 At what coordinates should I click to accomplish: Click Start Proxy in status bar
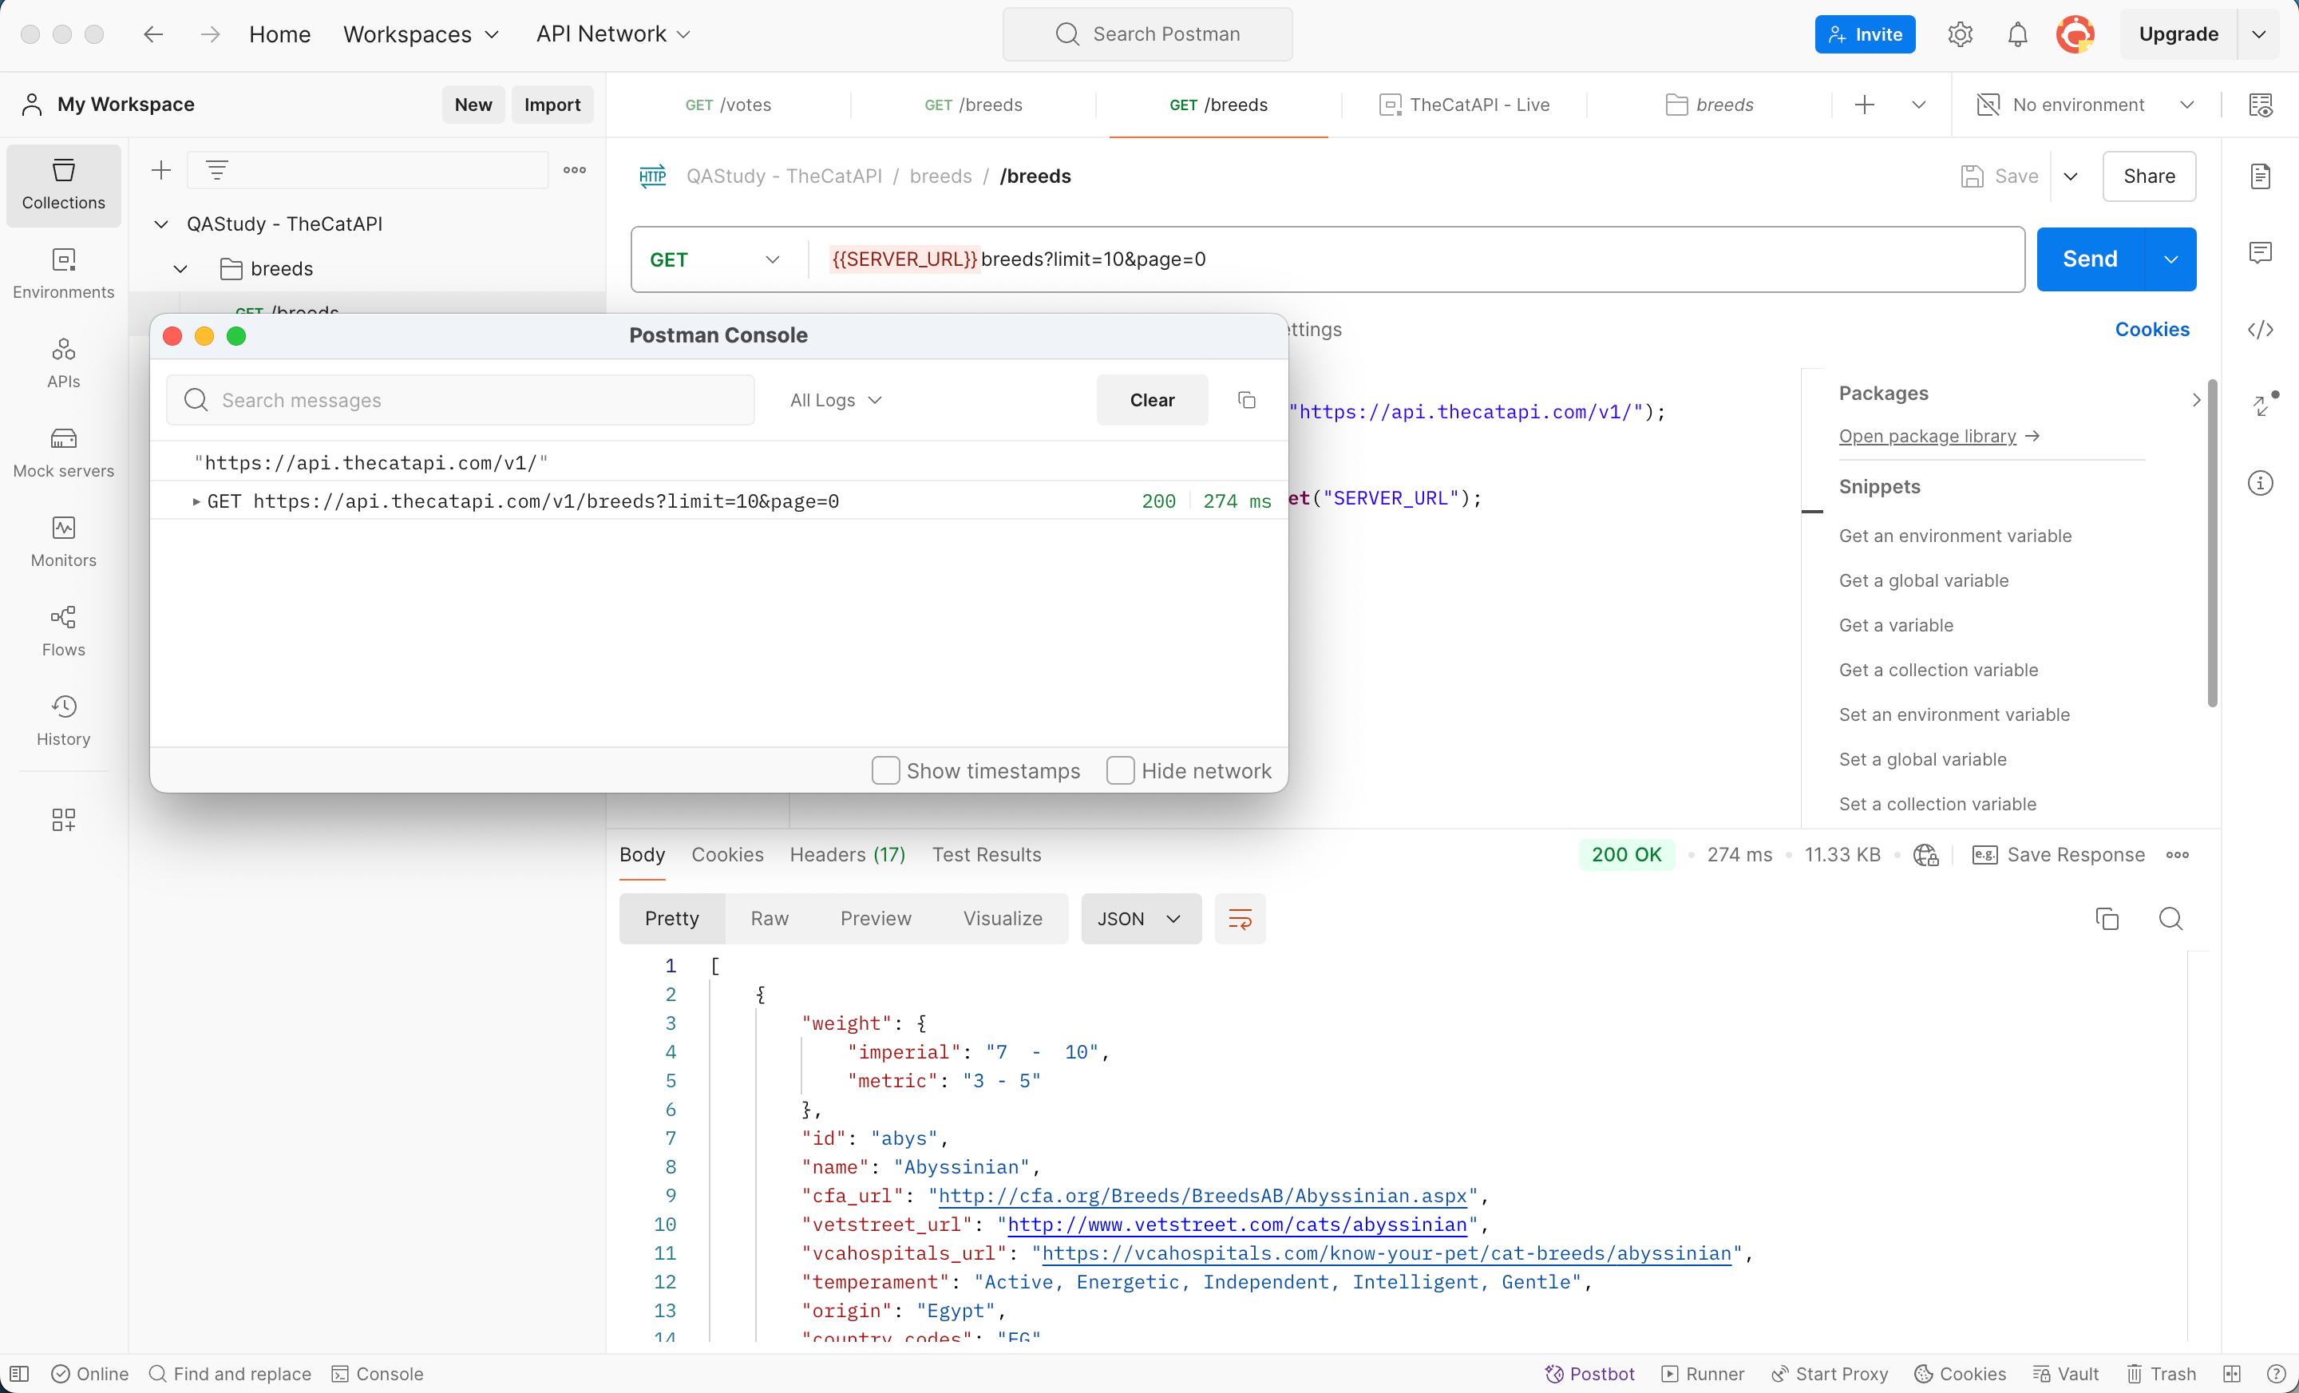[1830, 1373]
